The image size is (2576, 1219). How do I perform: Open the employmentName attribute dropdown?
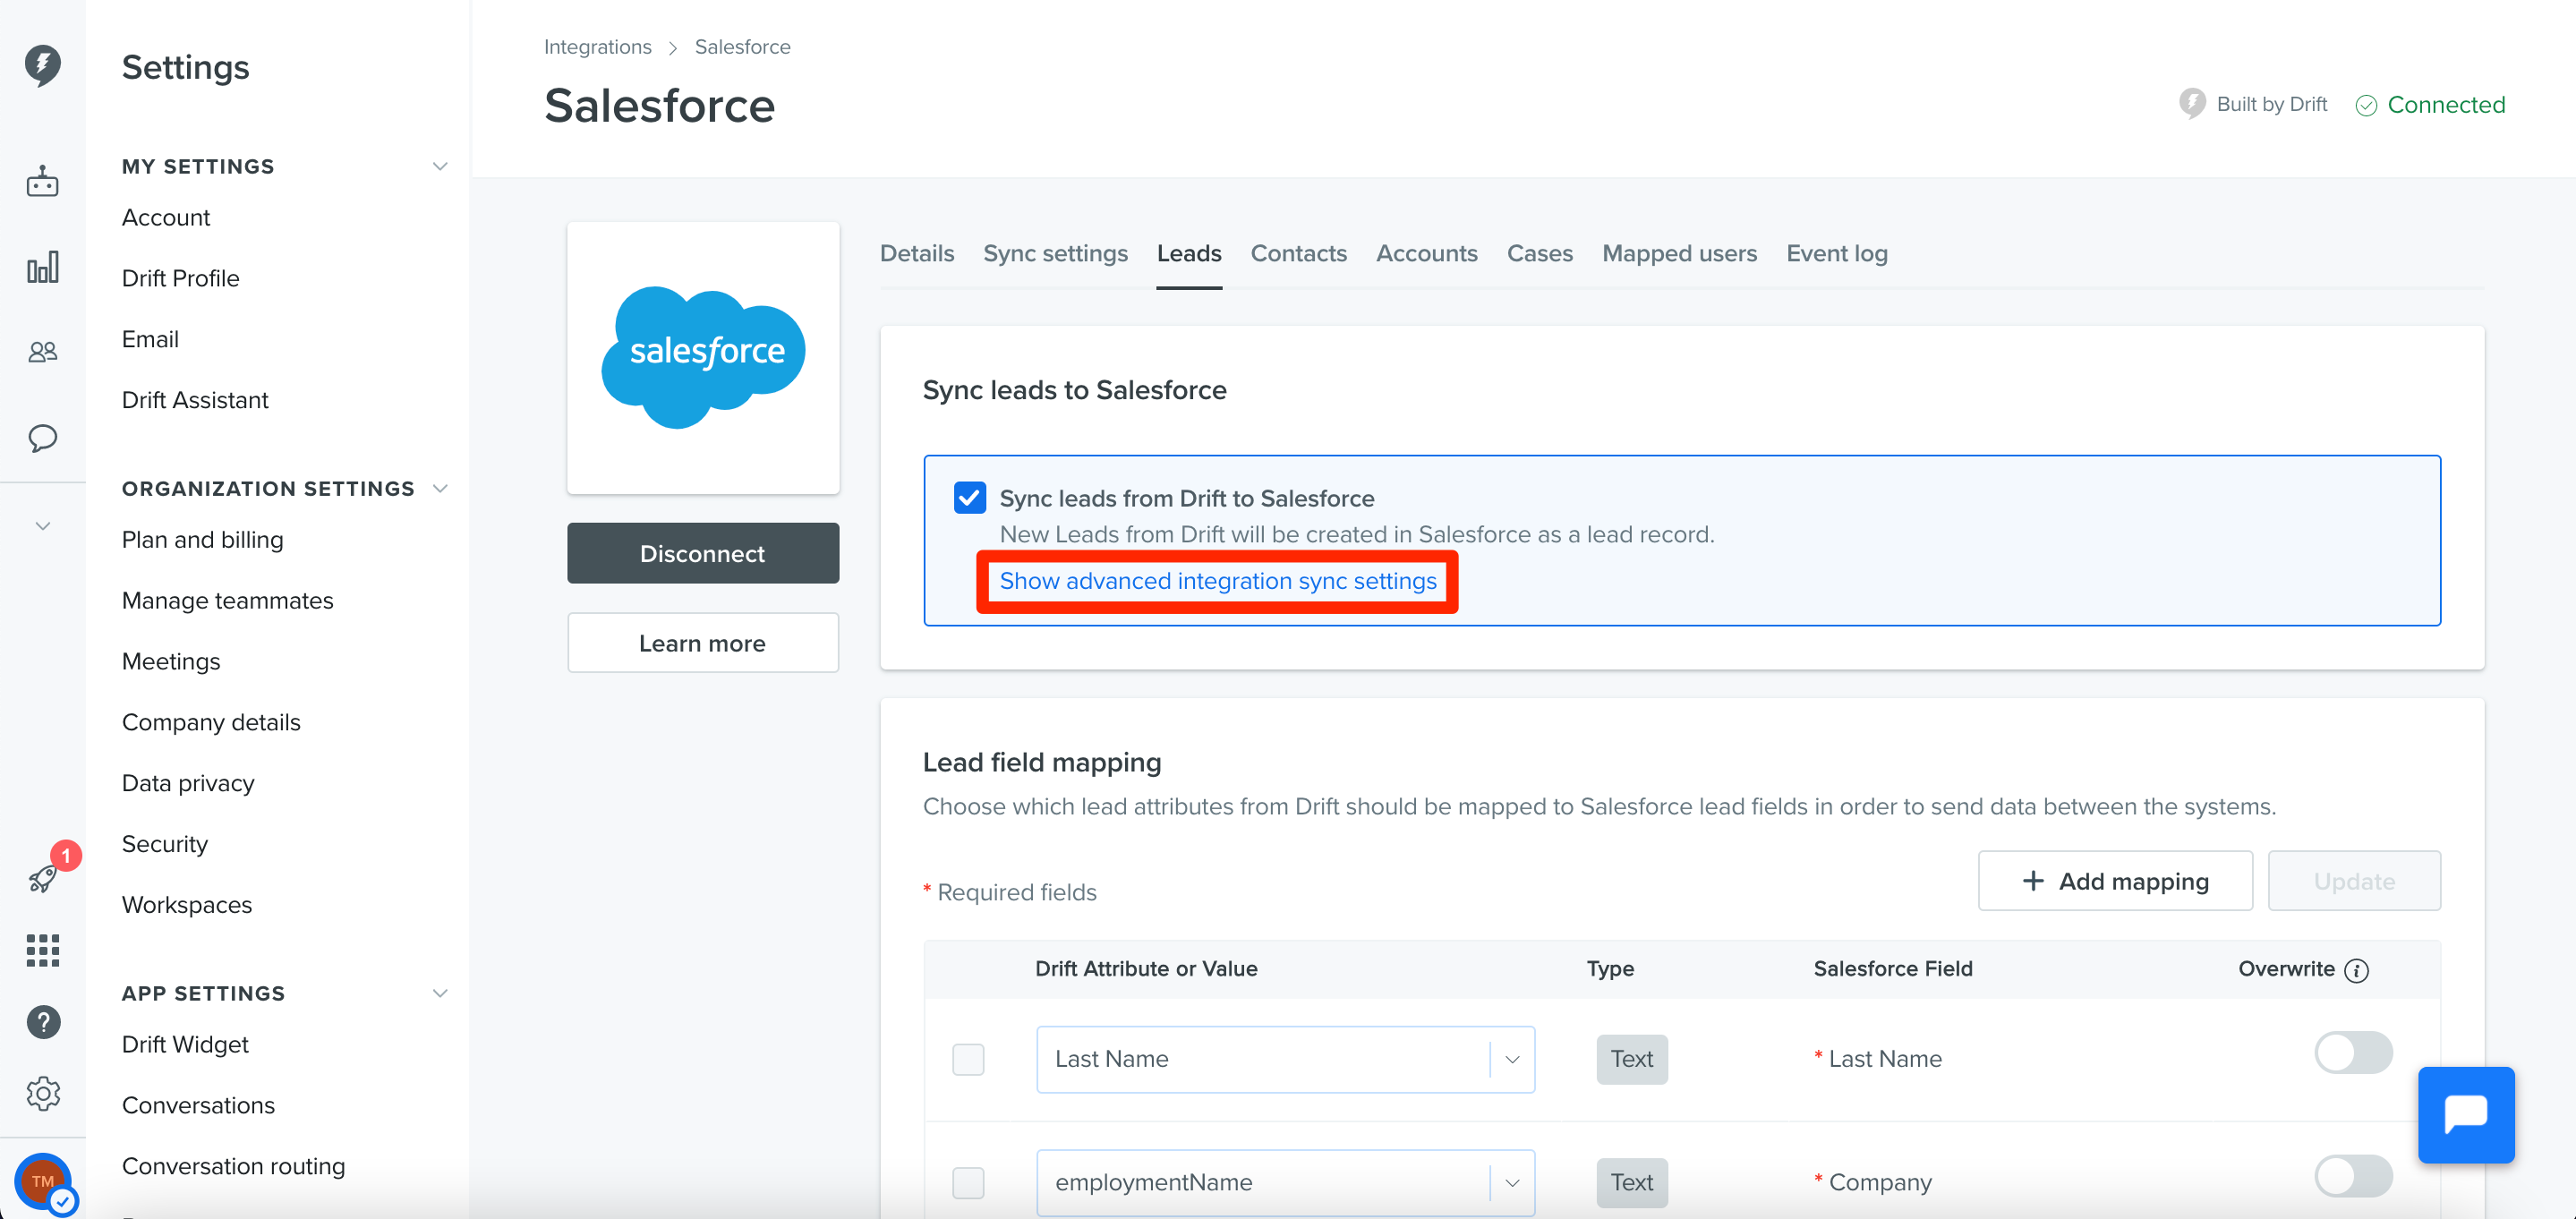(x=1285, y=1182)
